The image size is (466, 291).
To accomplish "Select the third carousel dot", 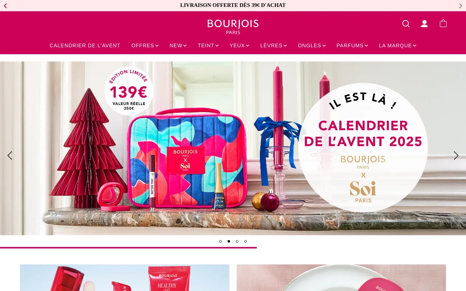I will (237, 241).
